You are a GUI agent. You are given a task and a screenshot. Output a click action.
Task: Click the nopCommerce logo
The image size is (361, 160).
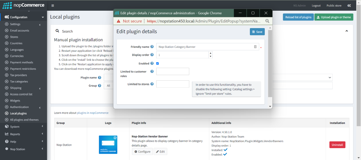coord(23,5)
